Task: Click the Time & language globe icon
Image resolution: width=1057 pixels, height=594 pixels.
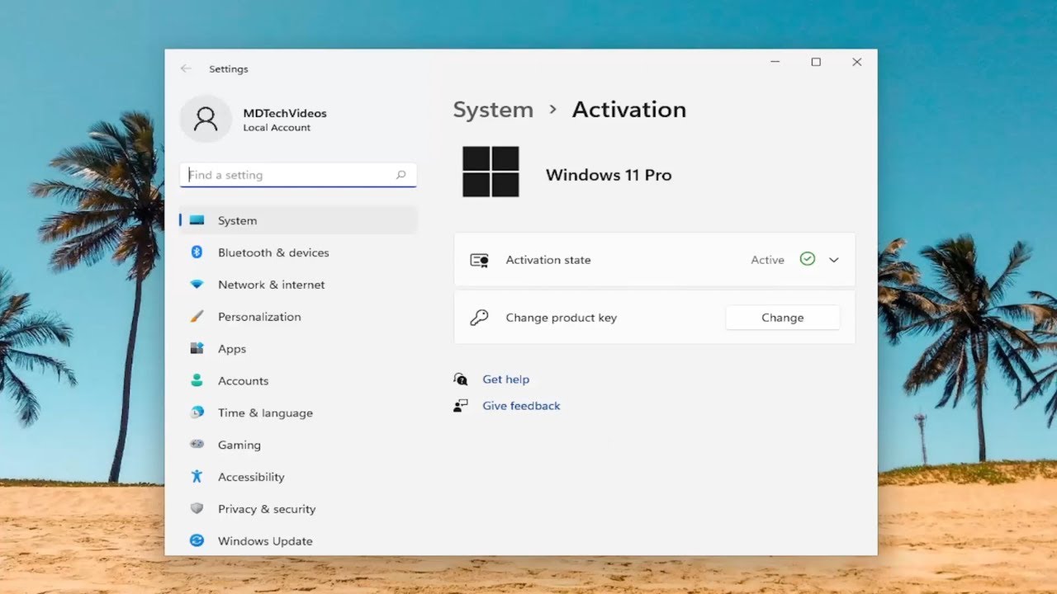Action: (197, 412)
